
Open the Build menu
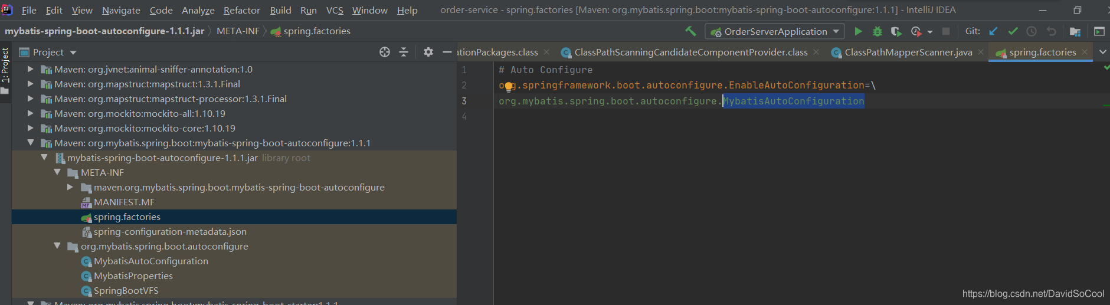281,10
